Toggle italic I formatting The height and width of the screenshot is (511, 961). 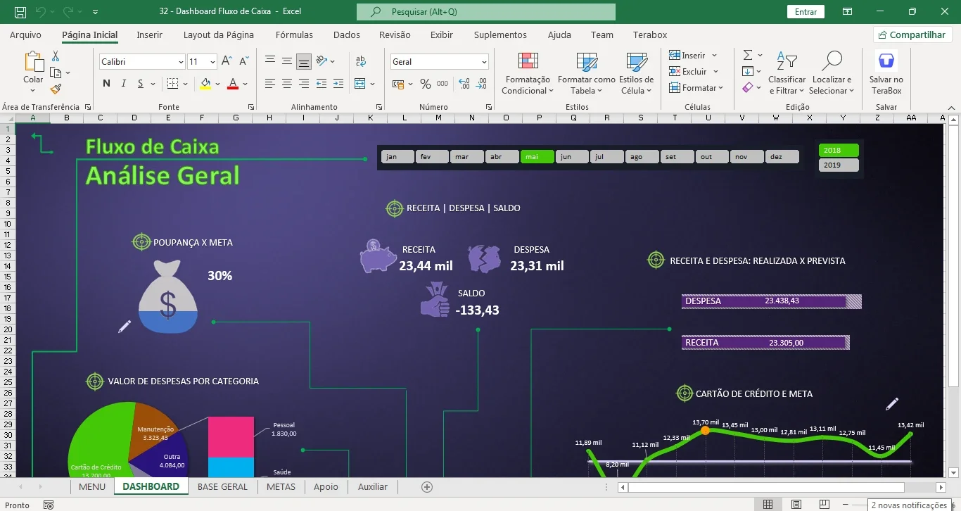pyautogui.click(x=124, y=84)
